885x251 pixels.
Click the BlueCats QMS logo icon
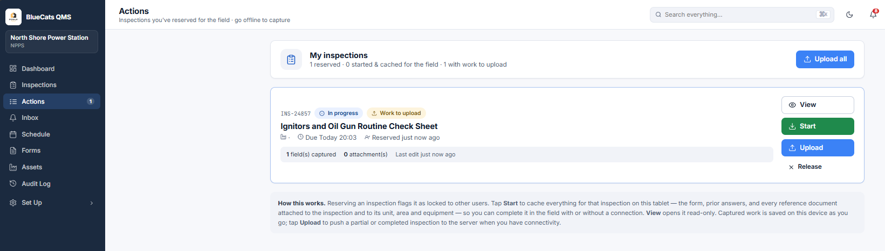(13, 17)
